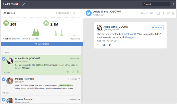Click the unread dot on Maggie Paterson mention

click(x=79, y=79)
